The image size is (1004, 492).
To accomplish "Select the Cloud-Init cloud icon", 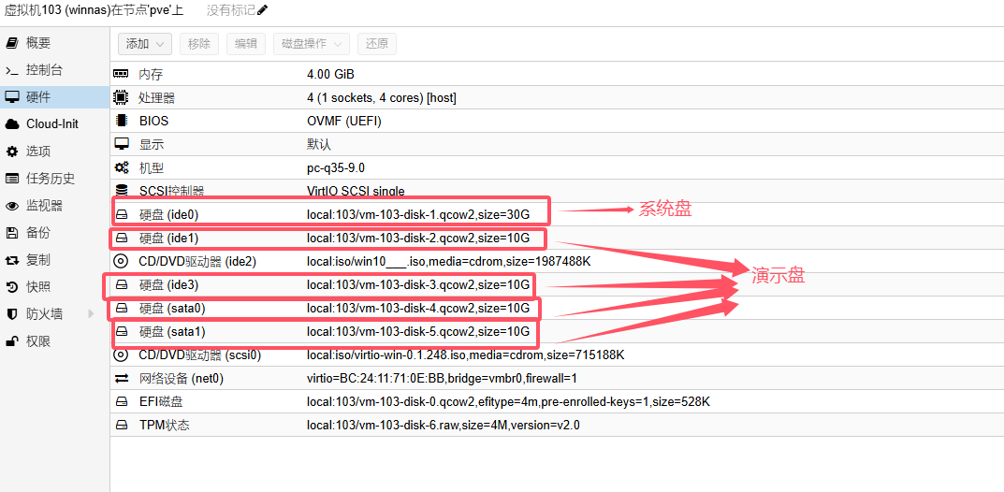I will 12,124.
